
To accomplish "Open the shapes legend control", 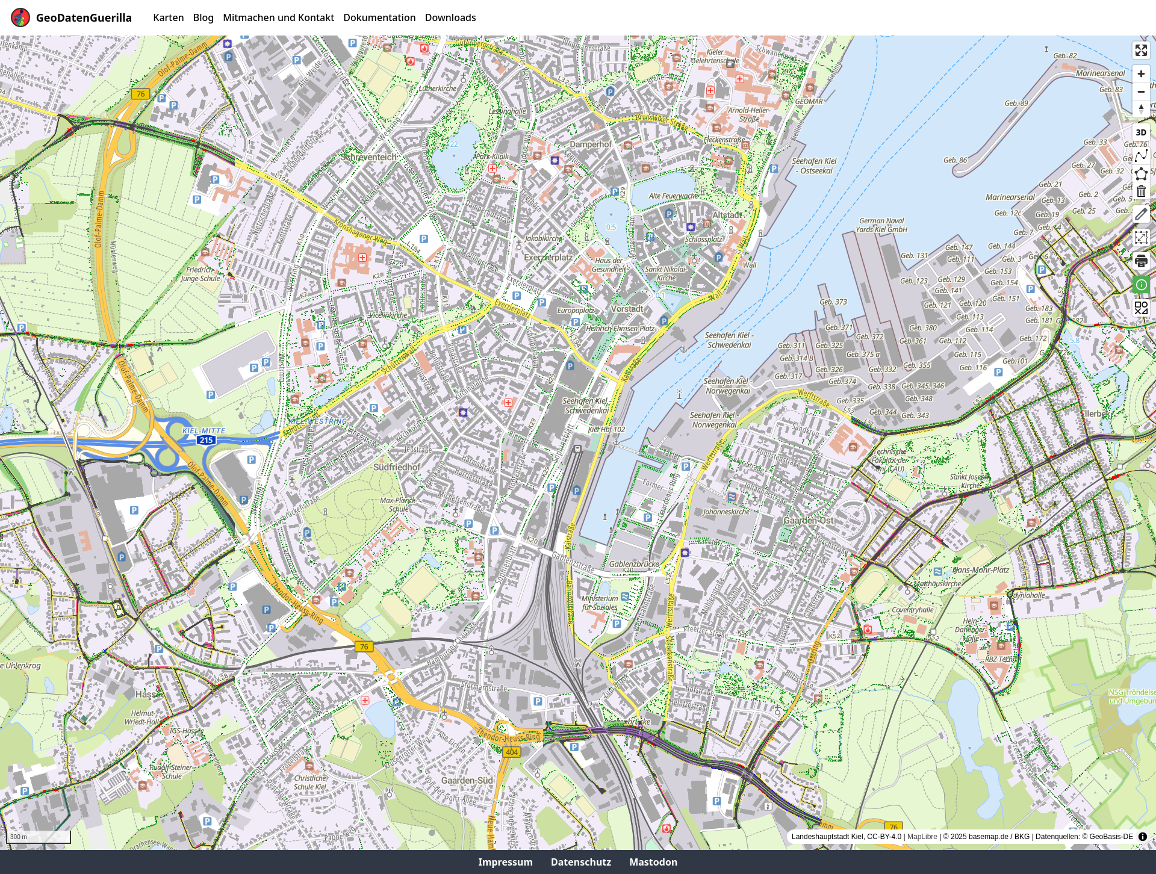I will pyautogui.click(x=1141, y=308).
